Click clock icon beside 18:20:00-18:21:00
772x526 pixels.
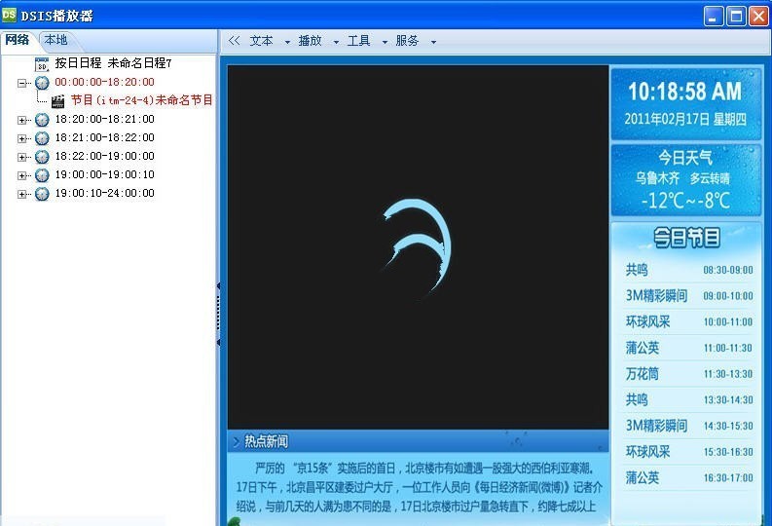pos(42,120)
